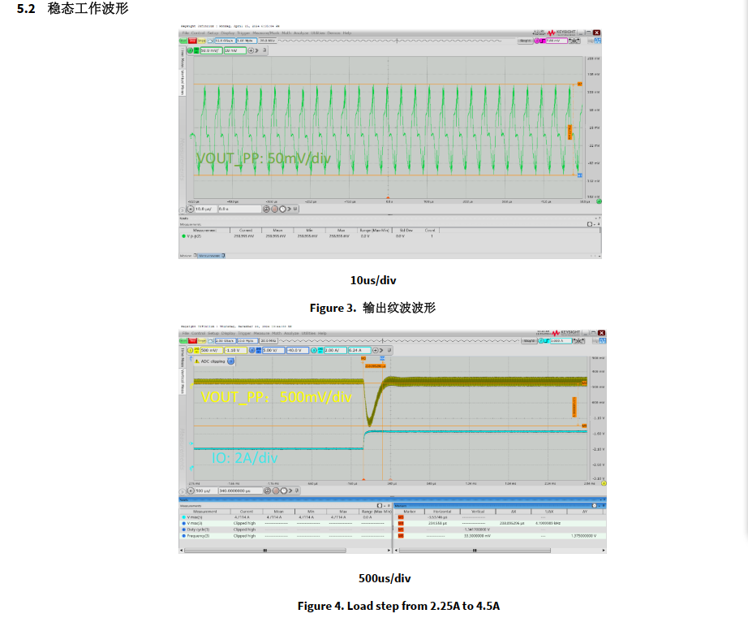Click the Figure 3 output ripple caption
748x618 pixels.
(372, 308)
